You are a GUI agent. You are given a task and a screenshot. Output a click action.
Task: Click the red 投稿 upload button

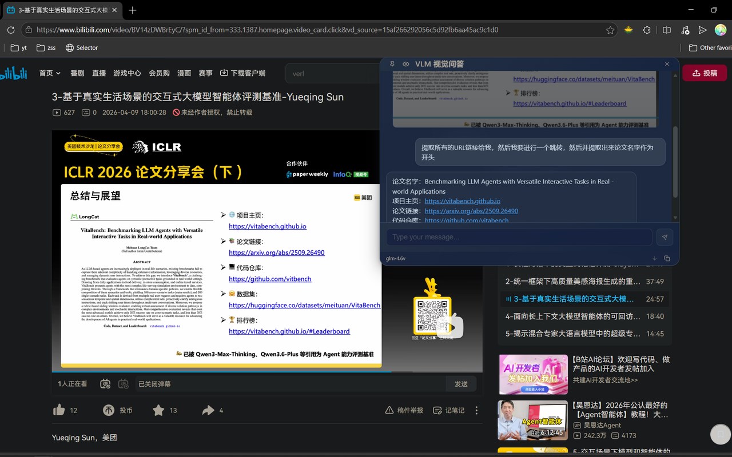(x=705, y=73)
